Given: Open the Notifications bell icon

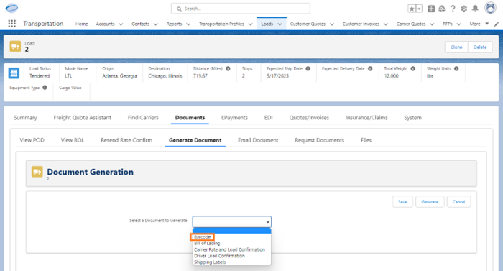Looking at the screenshot, I should point(475,9).
